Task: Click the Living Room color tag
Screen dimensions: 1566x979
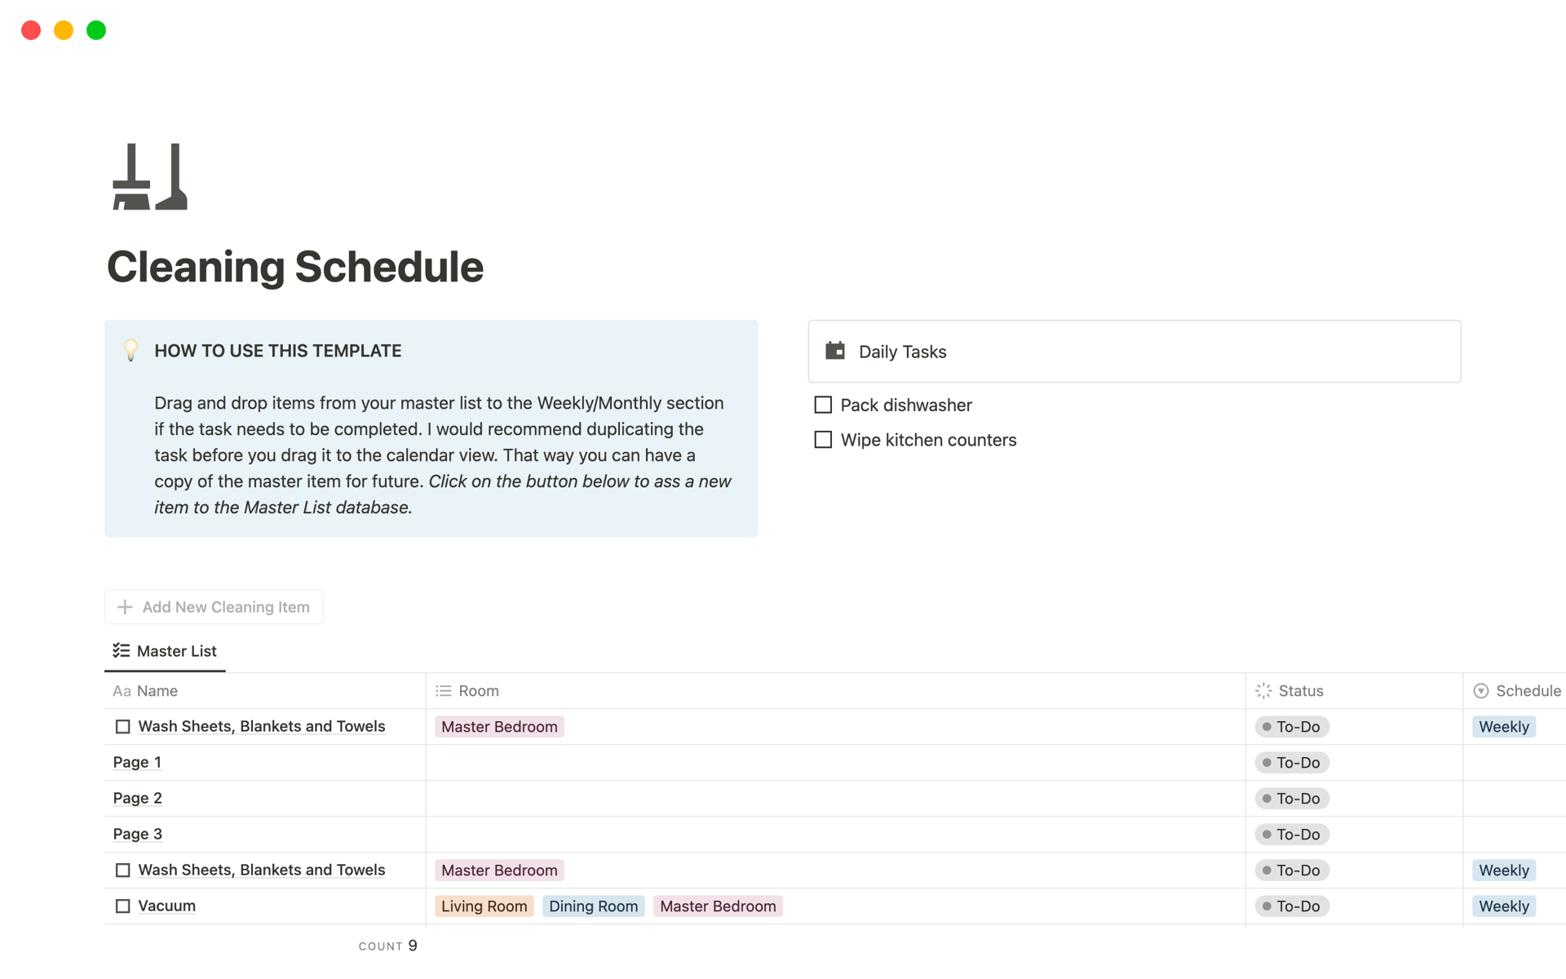Action: coord(484,906)
